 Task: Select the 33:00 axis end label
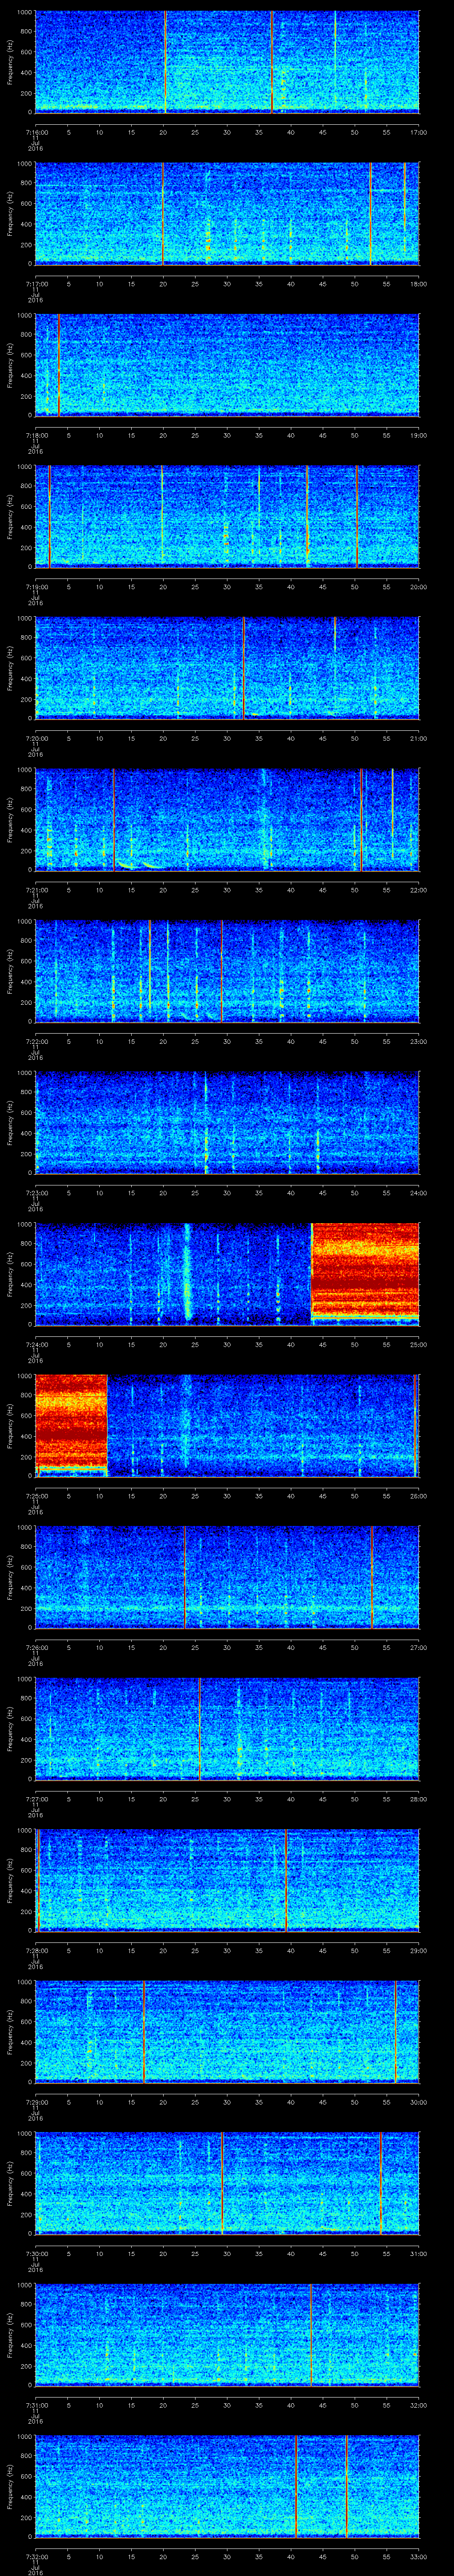tap(418, 2556)
